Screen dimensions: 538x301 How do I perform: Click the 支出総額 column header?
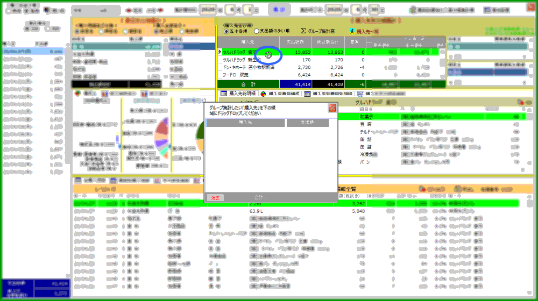tap(295, 42)
